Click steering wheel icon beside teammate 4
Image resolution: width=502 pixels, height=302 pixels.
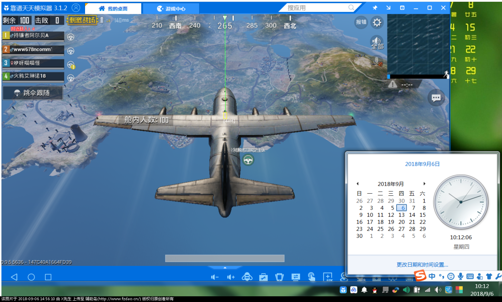coord(71,78)
